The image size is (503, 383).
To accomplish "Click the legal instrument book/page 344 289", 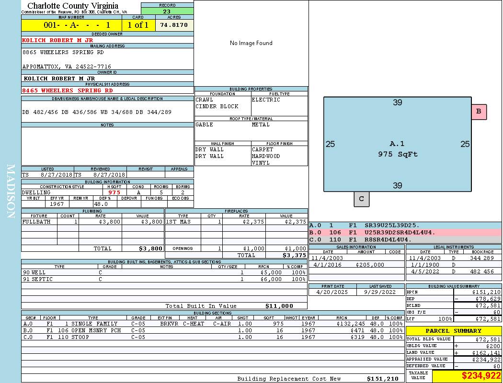I will point(482,259).
